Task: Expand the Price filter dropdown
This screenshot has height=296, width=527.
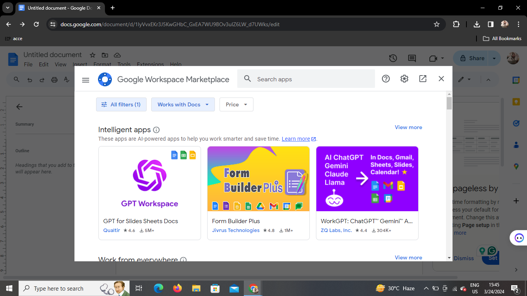Action: pyautogui.click(x=236, y=104)
